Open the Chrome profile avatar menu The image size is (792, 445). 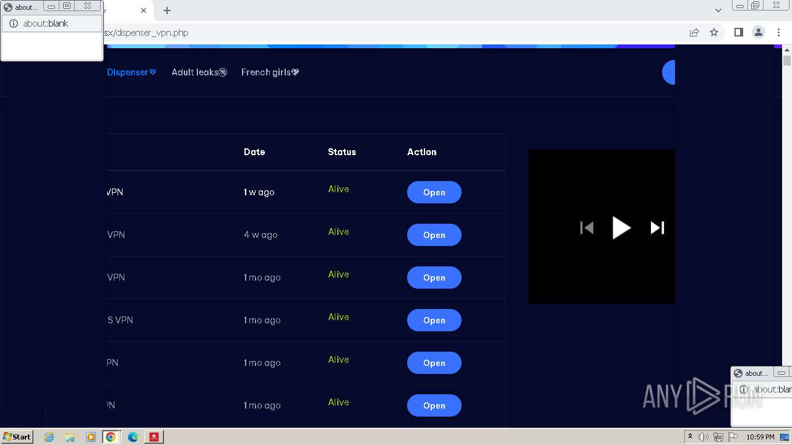(x=759, y=33)
